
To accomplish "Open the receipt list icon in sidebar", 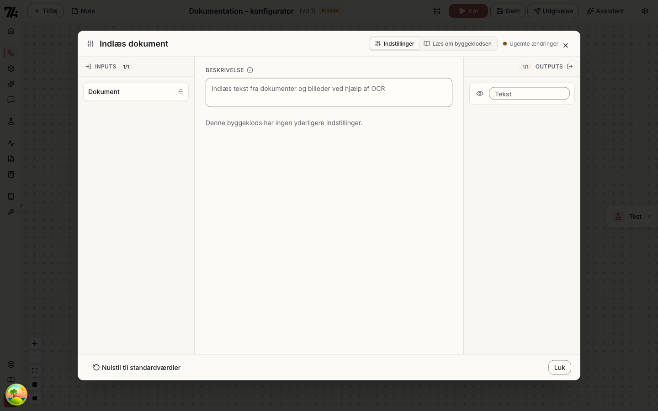I will [11, 196].
